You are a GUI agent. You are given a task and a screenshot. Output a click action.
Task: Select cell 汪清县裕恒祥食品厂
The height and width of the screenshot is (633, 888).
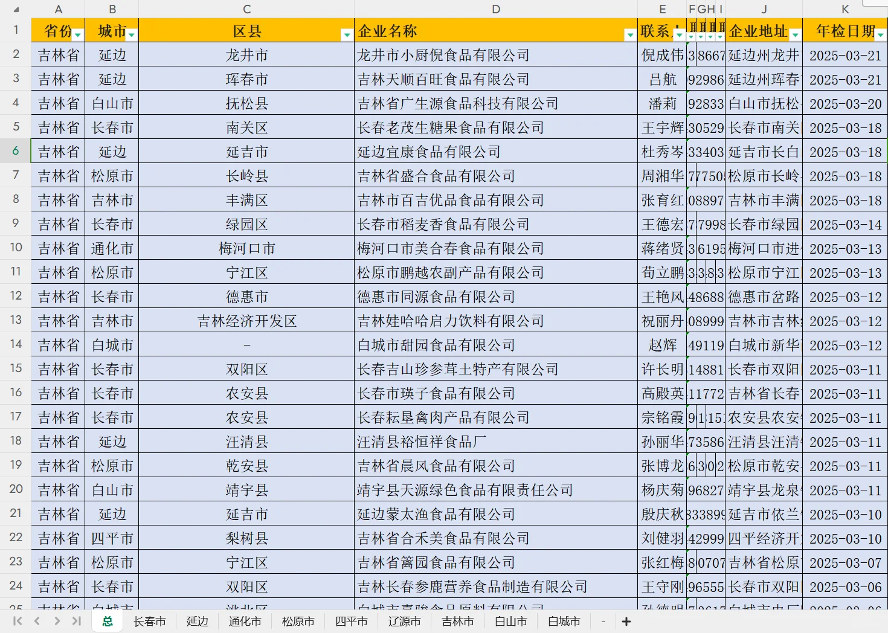(x=496, y=441)
